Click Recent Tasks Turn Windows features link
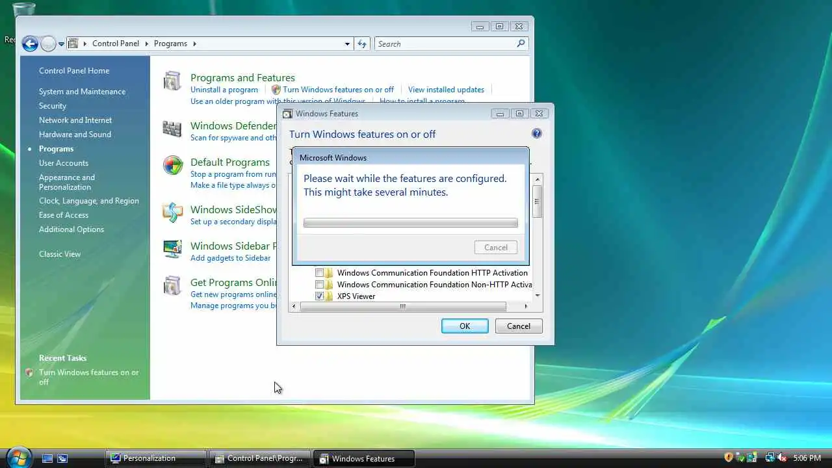Image resolution: width=832 pixels, height=468 pixels. click(x=89, y=377)
